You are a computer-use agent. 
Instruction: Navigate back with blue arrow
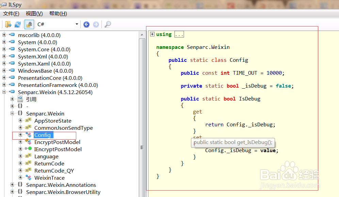pos(86,24)
